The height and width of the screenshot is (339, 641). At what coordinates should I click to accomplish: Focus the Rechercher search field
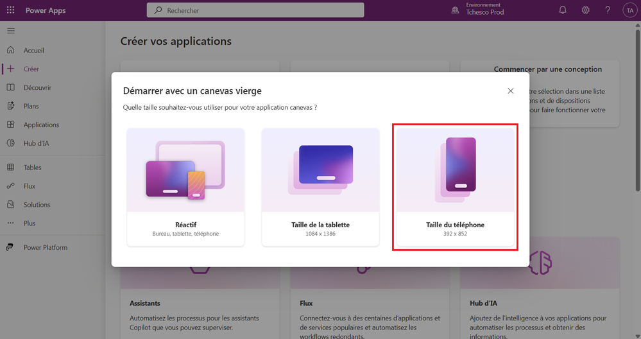click(255, 10)
